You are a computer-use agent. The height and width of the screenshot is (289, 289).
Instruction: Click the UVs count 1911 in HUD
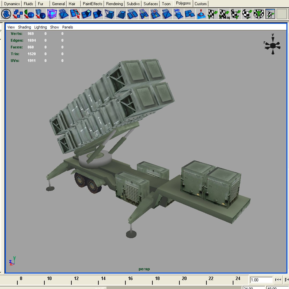point(32,61)
